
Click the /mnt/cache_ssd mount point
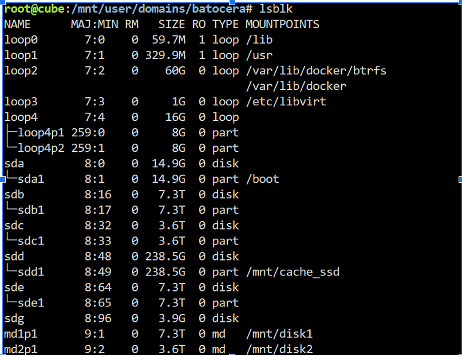click(x=292, y=272)
